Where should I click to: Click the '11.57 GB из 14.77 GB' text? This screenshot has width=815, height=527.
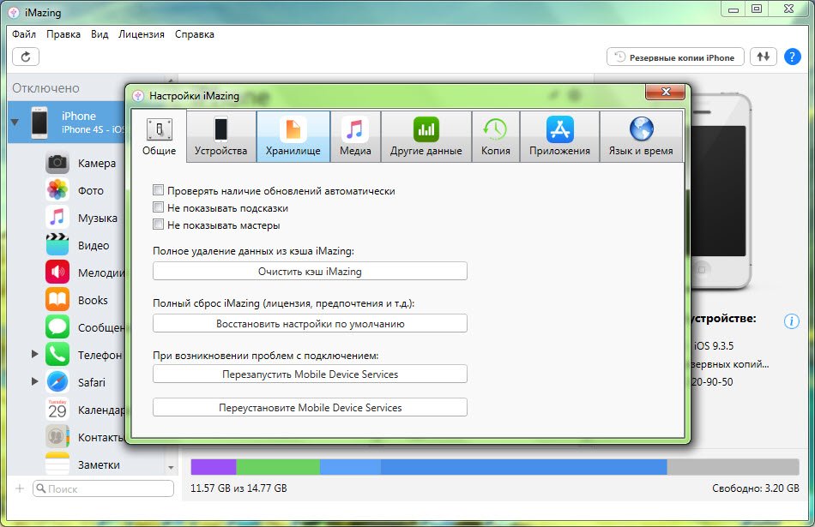(238, 488)
